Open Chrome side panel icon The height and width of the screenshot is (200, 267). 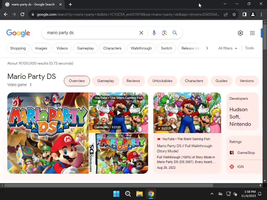(x=245, y=15)
